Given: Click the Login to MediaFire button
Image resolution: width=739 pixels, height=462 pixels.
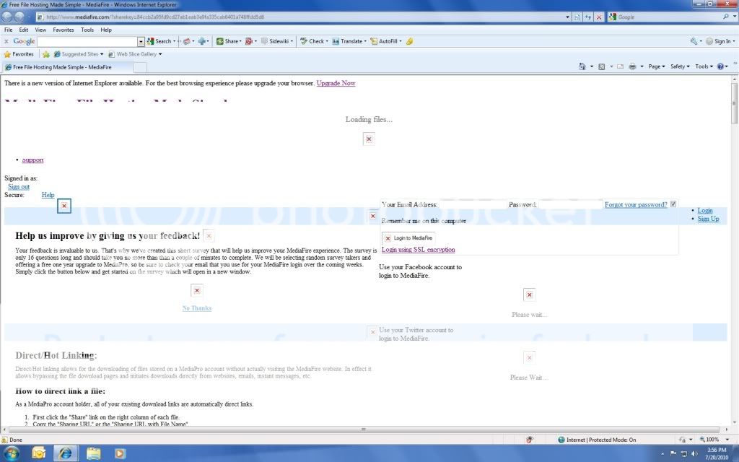Looking at the screenshot, I should (x=408, y=237).
